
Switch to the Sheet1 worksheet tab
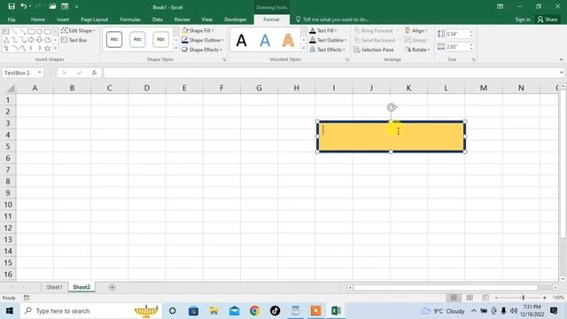(54, 287)
